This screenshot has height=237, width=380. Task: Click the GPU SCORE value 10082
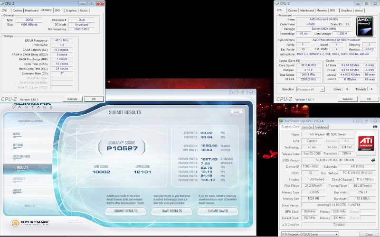101,172
